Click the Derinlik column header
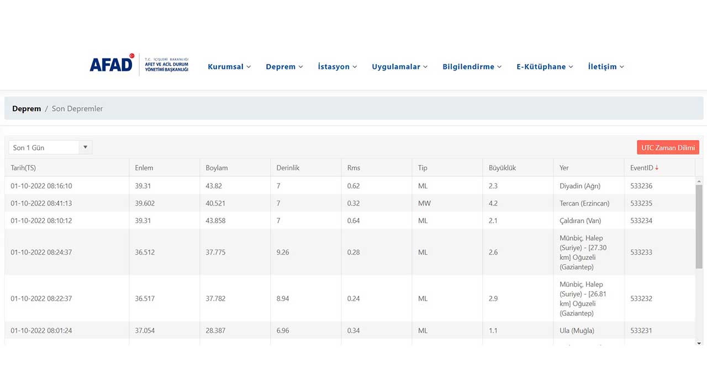Screen dimensions: 707x388 coord(288,168)
